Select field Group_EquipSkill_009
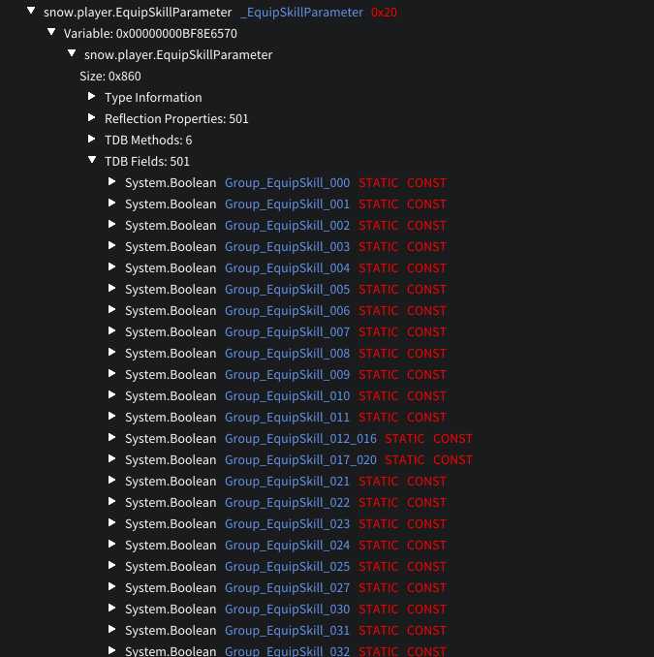654x657 pixels. click(x=287, y=375)
